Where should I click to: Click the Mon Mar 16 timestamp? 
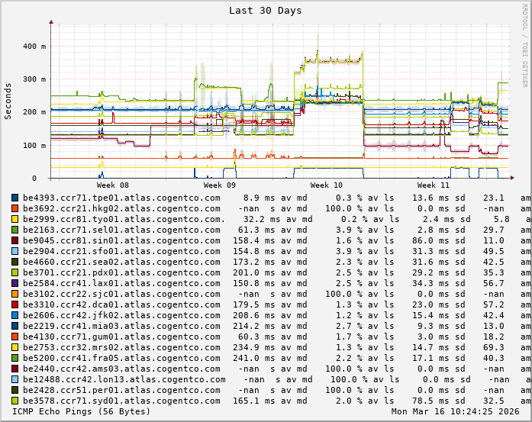[x=456, y=412]
